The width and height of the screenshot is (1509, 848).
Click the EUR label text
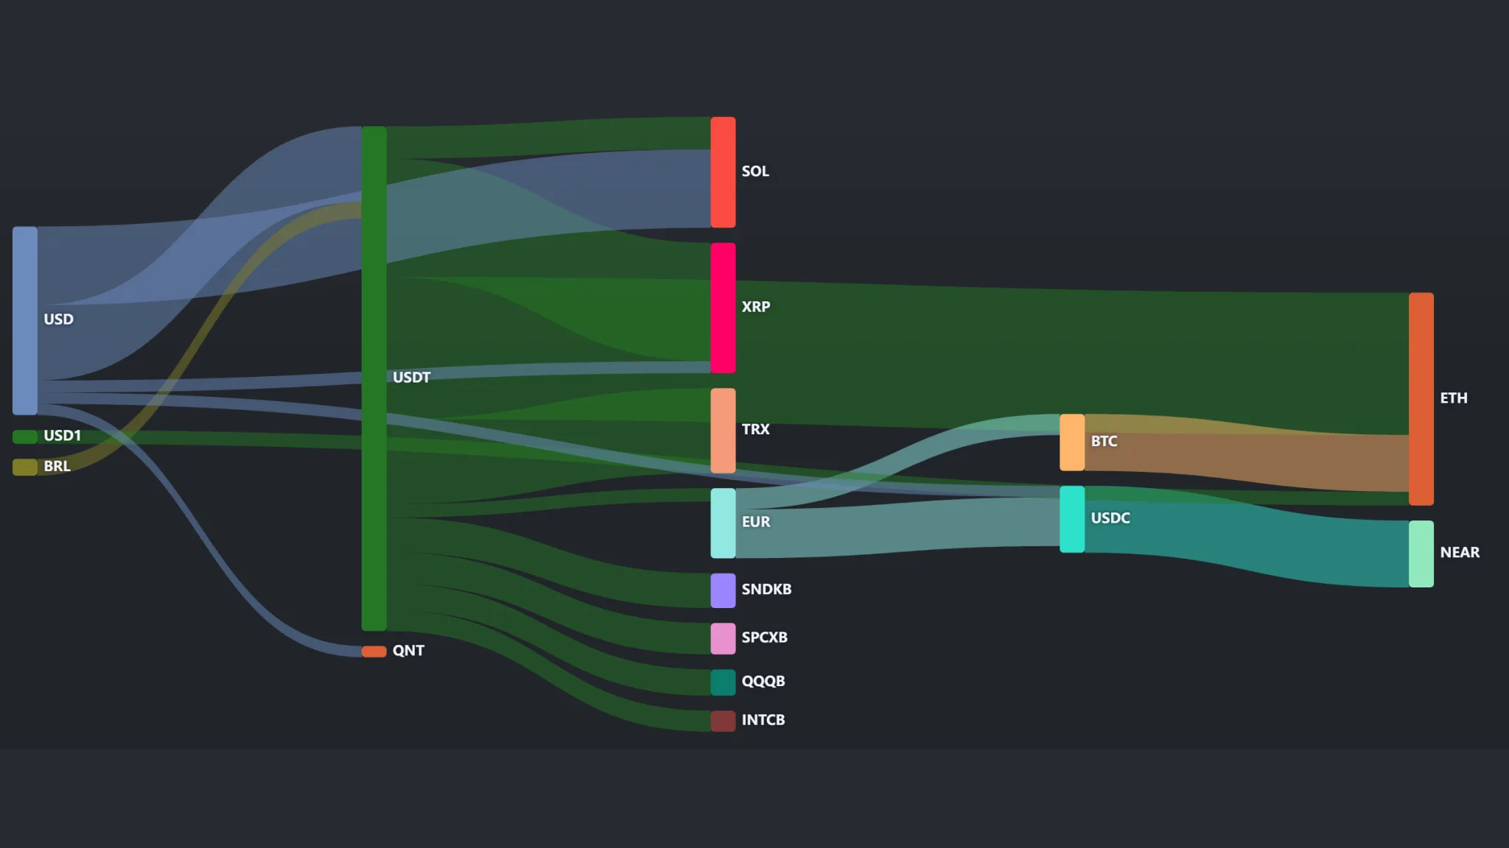pos(756,522)
